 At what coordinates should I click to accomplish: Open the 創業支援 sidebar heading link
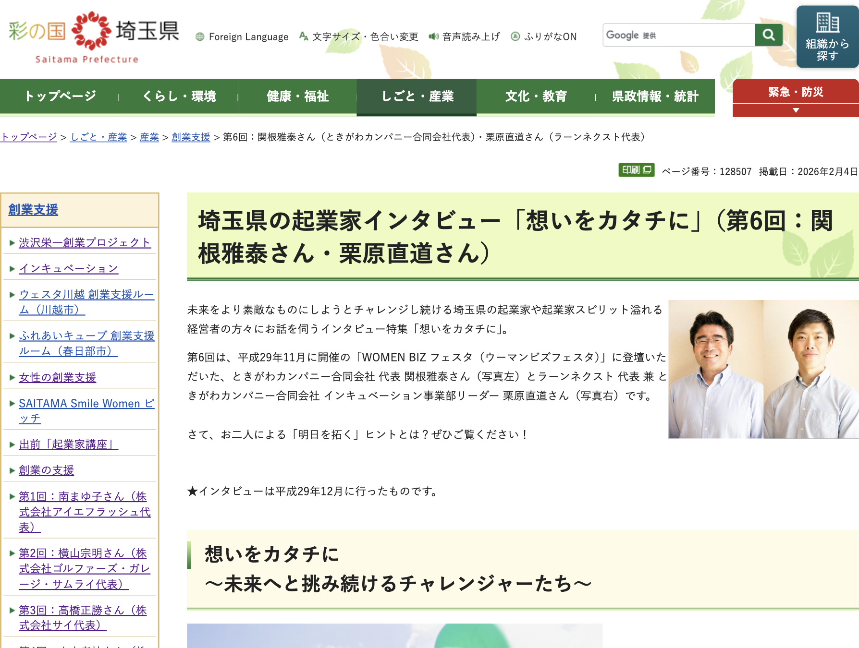(33, 210)
